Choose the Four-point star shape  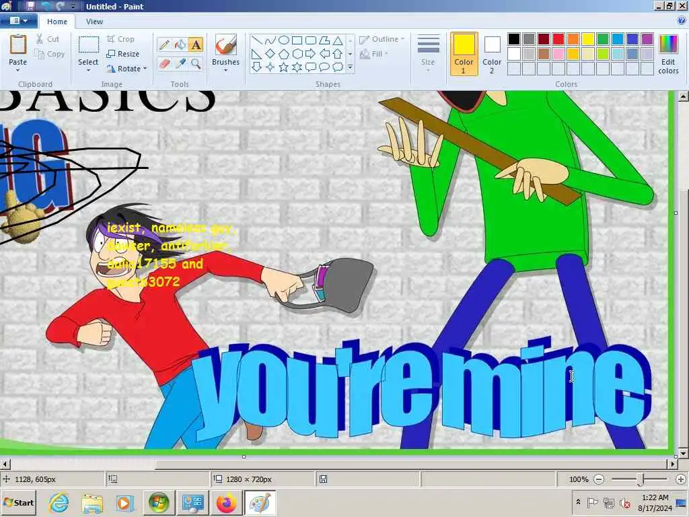click(x=270, y=67)
